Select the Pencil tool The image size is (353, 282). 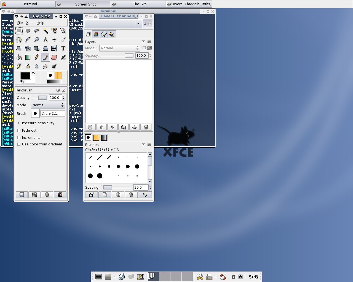coord(37,57)
